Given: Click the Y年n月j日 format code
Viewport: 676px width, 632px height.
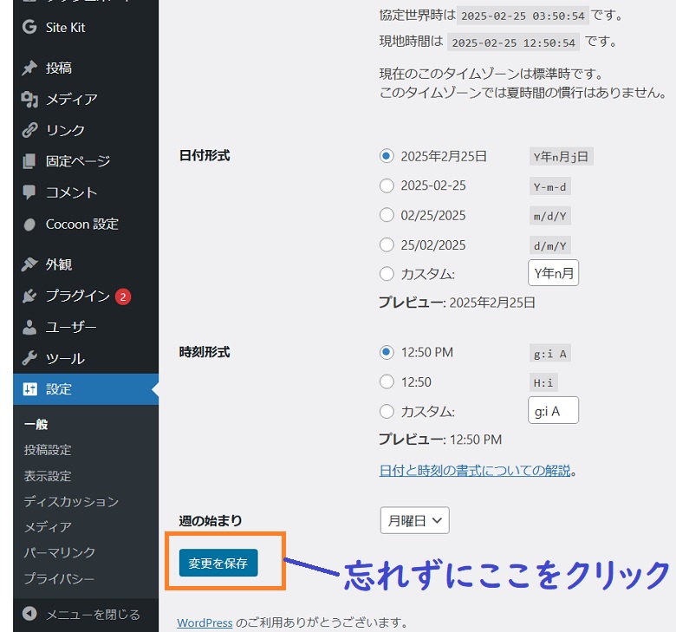Looking at the screenshot, I should [562, 157].
